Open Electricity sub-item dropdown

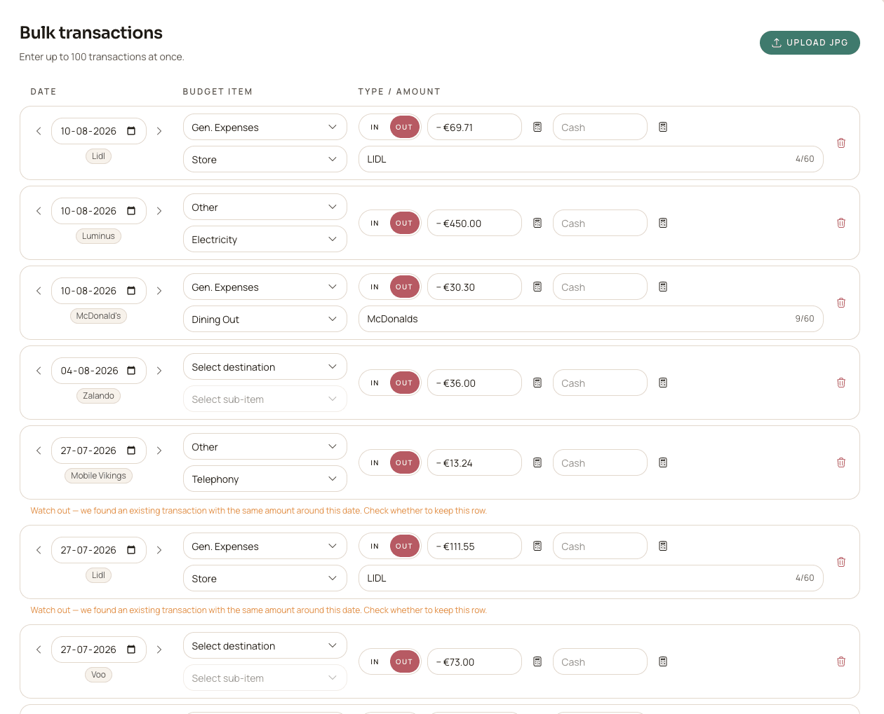pyautogui.click(x=265, y=239)
